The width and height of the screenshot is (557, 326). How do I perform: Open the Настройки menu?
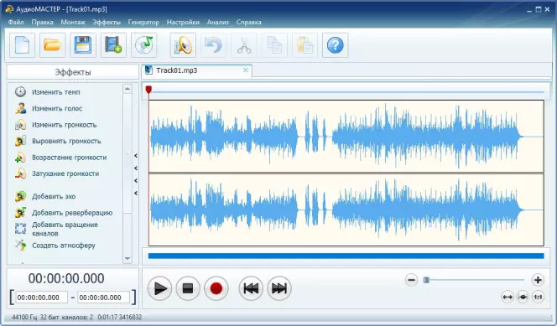pos(183,22)
